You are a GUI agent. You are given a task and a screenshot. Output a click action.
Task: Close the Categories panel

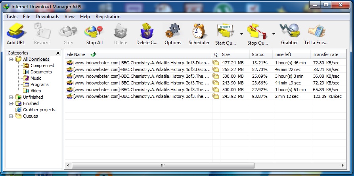pyautogui.click(x=58, y=53)
